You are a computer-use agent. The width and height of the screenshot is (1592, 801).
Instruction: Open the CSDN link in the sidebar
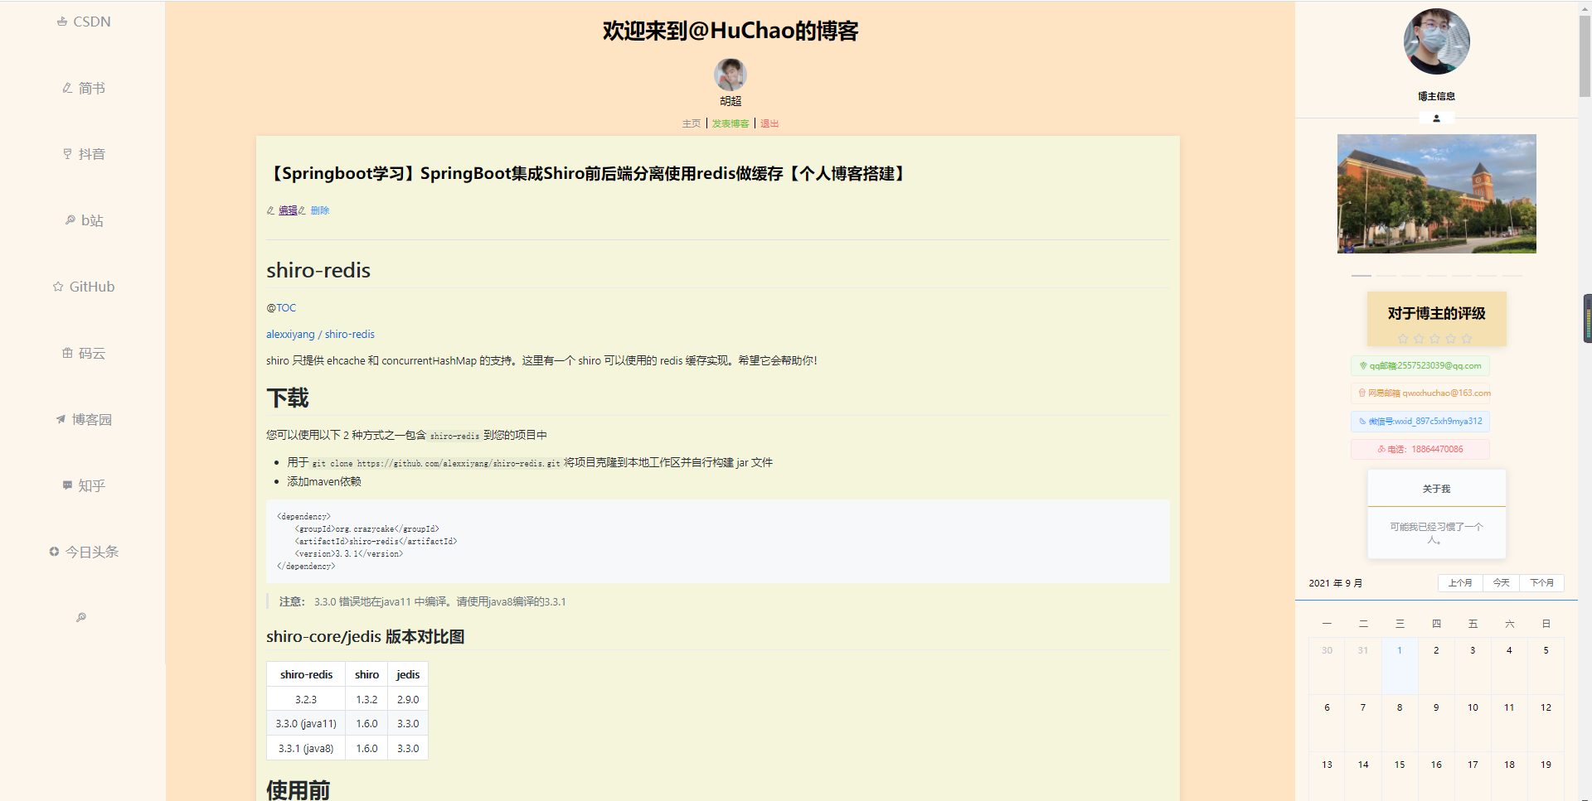83,21
